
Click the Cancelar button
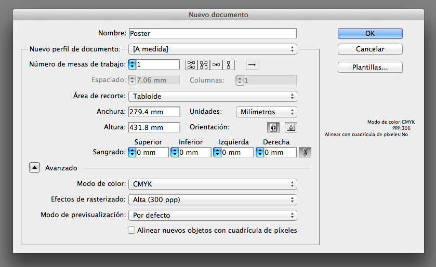pos(370,49)
